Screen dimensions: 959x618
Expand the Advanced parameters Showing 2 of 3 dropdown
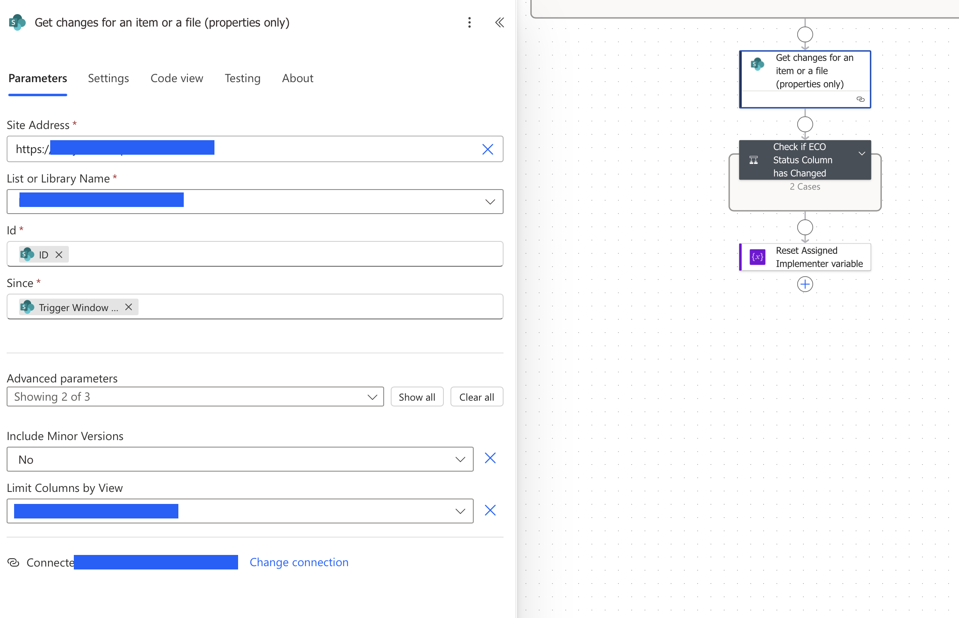click(372, 397)
